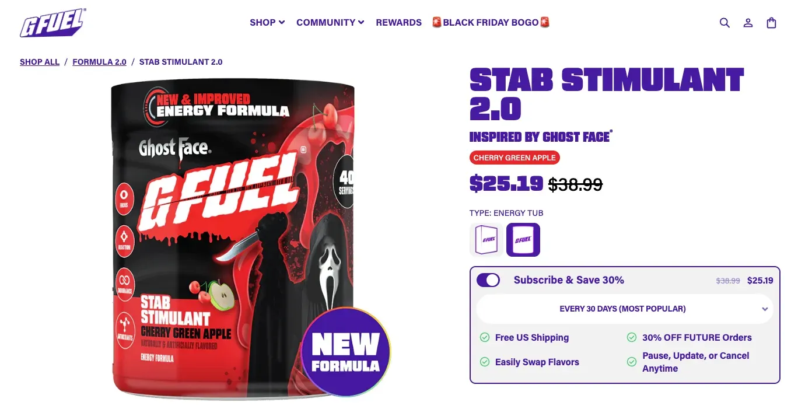The width and height of the screenshot is (798, 409).
Task: Click the checkmark beside Easily Swap Flavors
Action: click(x=485, y=362)
